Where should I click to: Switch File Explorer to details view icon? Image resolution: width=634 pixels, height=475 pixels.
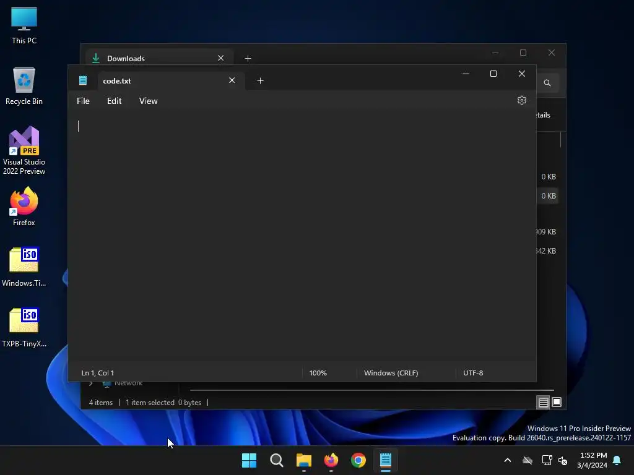543,402
